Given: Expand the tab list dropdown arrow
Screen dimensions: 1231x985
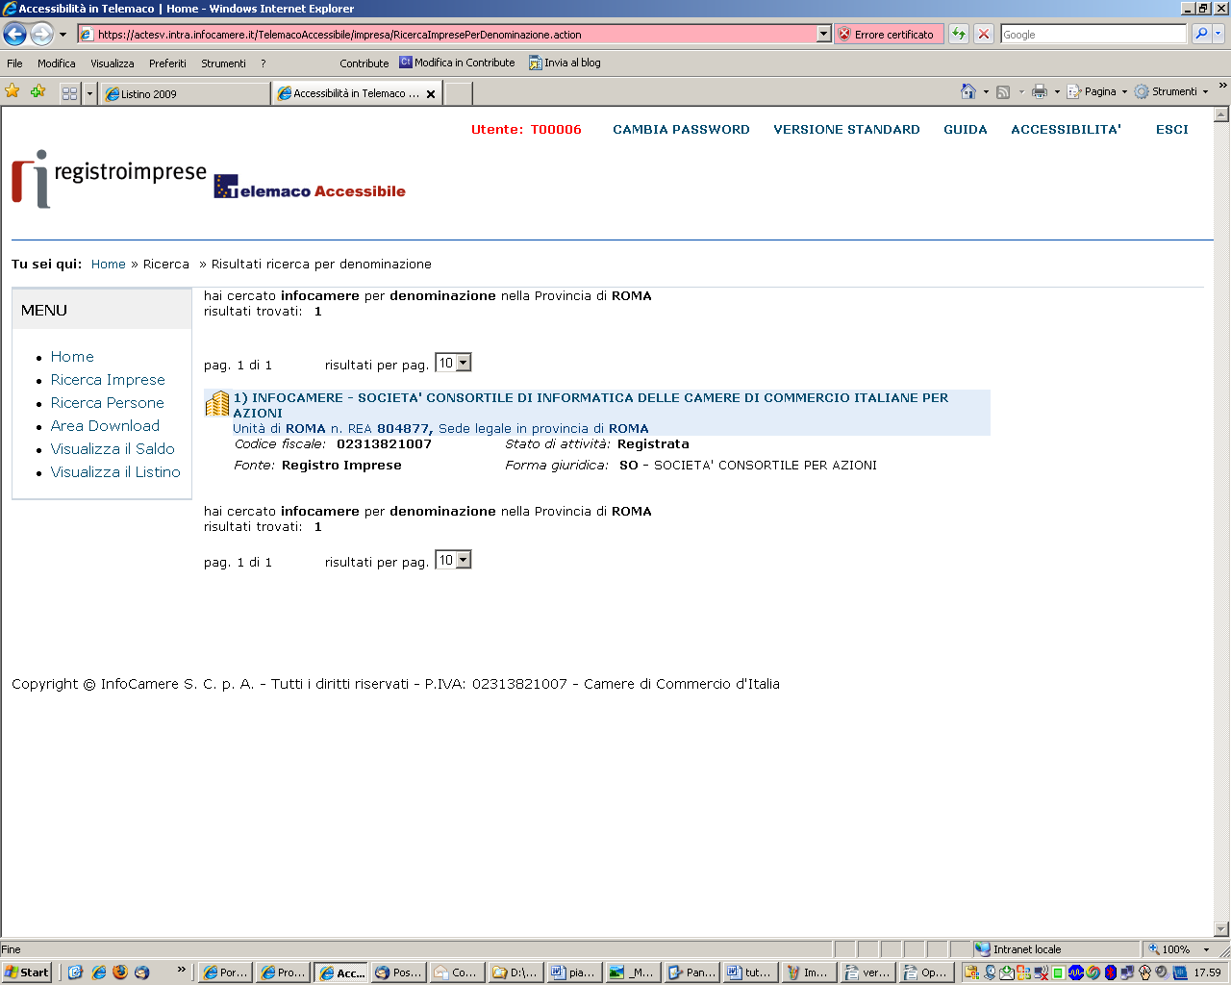Looking at the screenshot, I should (x=89, y=93).
